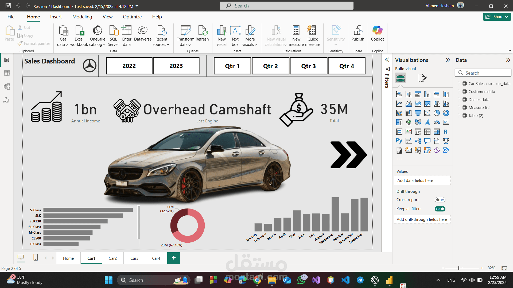Save the report with the disk icon
This screenshot has width=513, height=288.
[8, 6]
